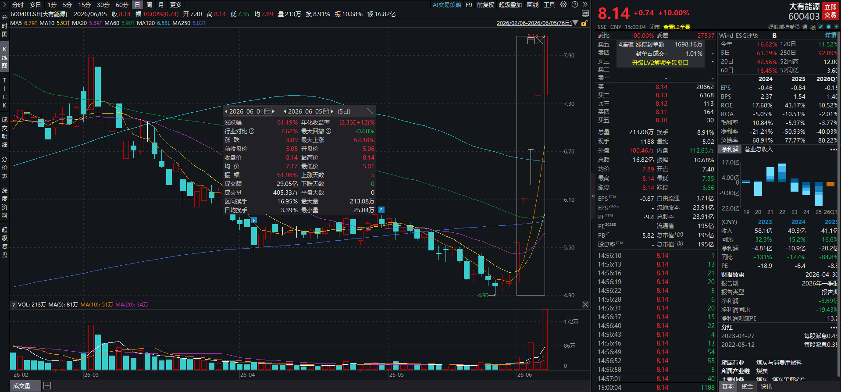Click 升级LV2解锁全景盘口 link
Viewport: 841px width, 392px height.
660,63
